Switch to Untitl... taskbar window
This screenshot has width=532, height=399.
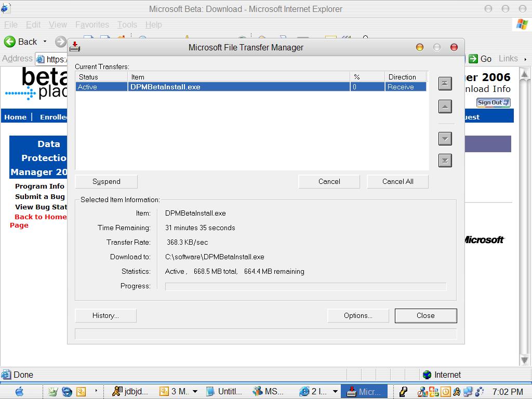pos(224,392)
